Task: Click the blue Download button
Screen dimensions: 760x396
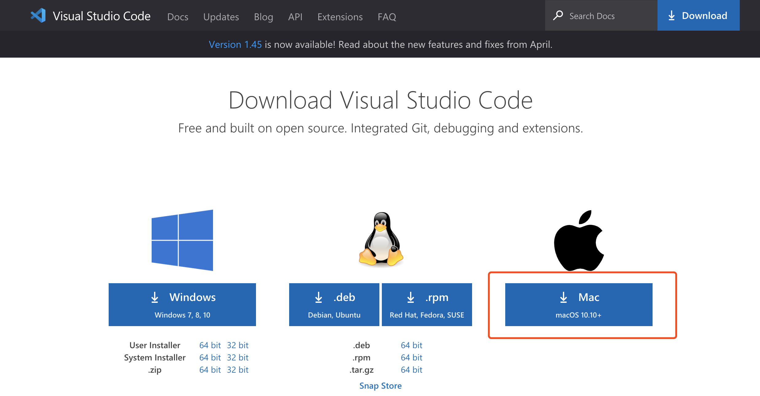Action: (x=699, y=15)
